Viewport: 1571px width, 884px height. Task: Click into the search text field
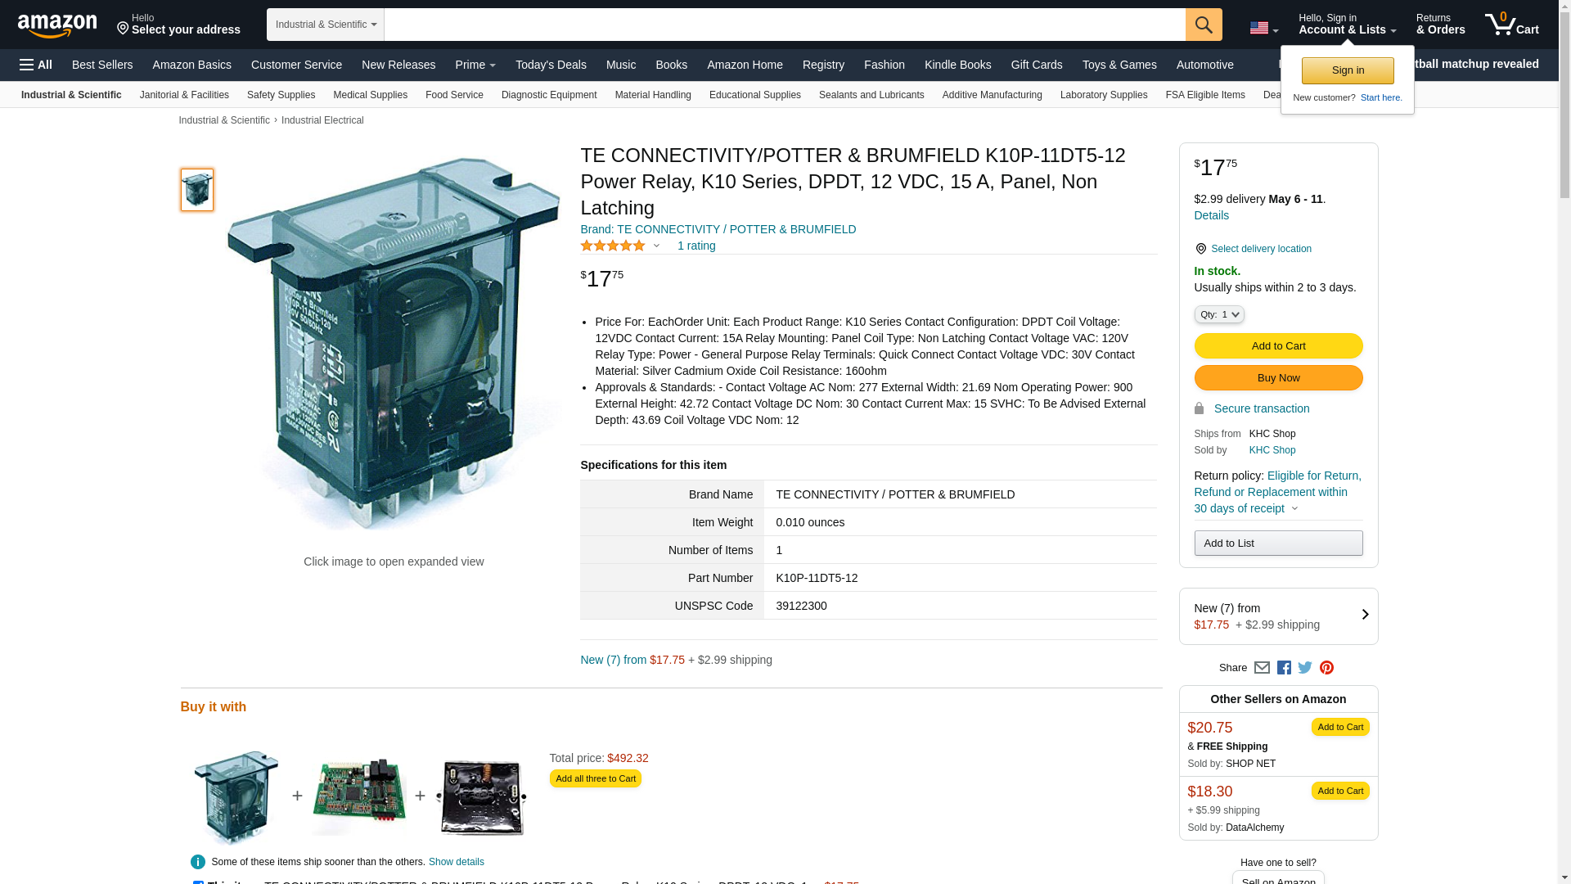(x=784, y=25)
